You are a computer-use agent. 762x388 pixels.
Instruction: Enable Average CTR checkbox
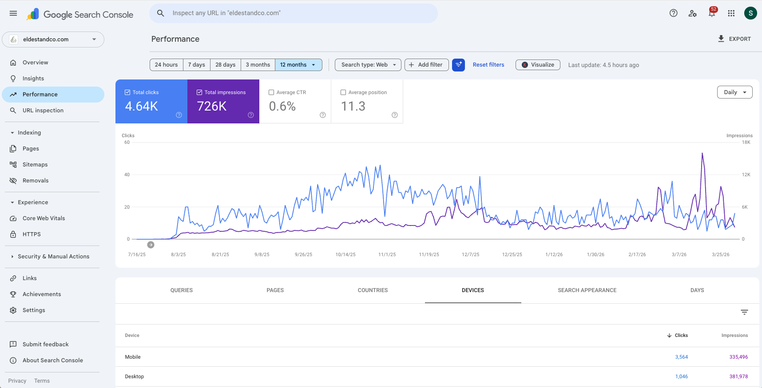271,92
